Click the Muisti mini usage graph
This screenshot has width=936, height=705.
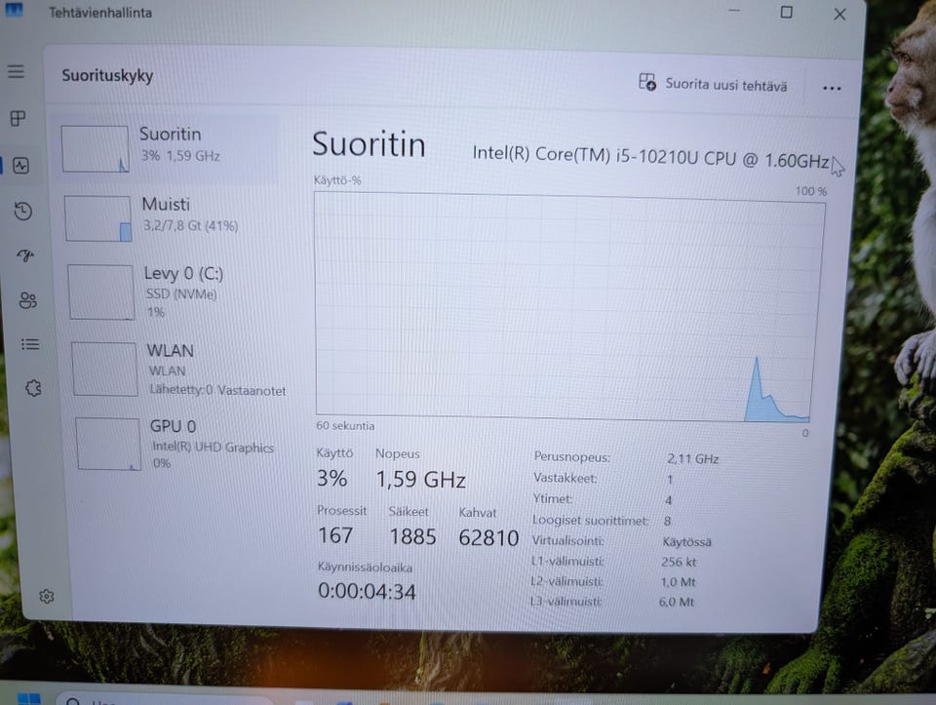click(98, 219)
